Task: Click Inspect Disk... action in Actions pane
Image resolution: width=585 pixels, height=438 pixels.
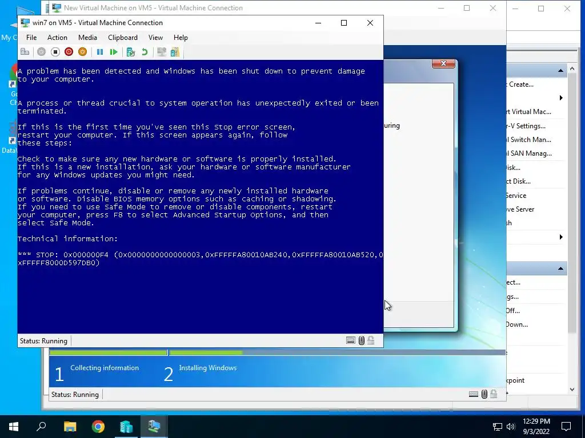Action: pos(519,181)
